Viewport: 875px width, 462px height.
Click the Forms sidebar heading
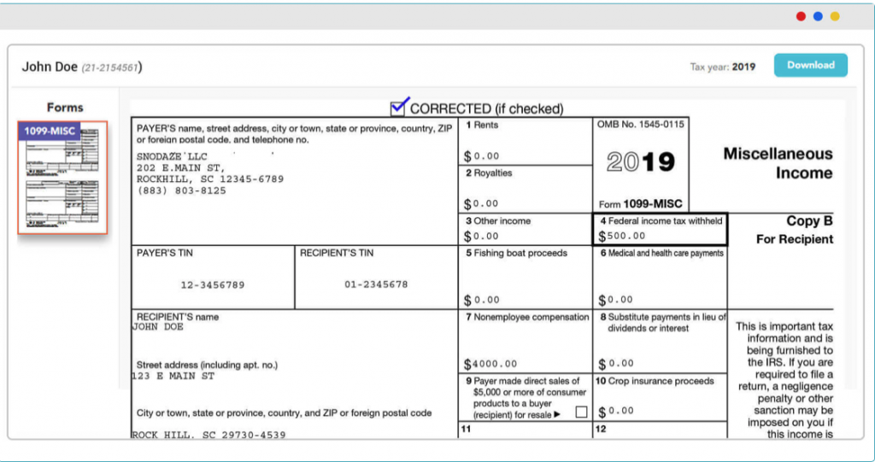(65, 107)
